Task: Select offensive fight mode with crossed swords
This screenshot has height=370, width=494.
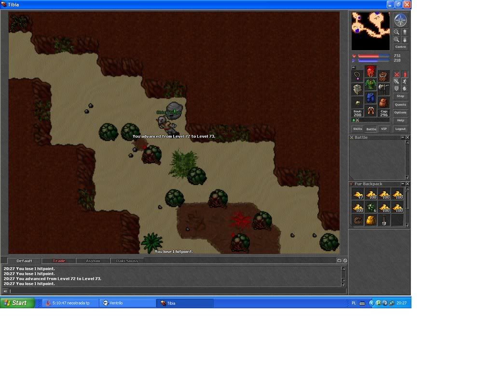Action: point(397,75)
